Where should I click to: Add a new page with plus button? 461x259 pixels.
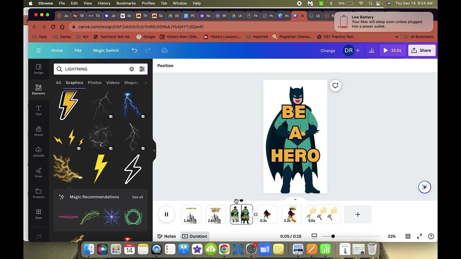pyautogui.click(x=358, y=214)
